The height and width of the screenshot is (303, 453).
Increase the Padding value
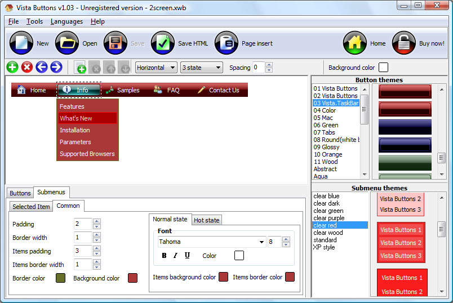pyautogui.click(x=97, y=221)
